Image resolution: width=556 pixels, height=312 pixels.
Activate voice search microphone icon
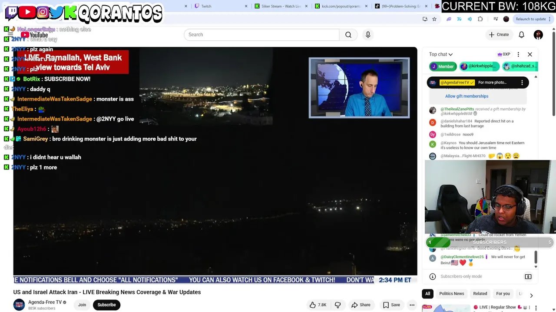click(368, 35)
